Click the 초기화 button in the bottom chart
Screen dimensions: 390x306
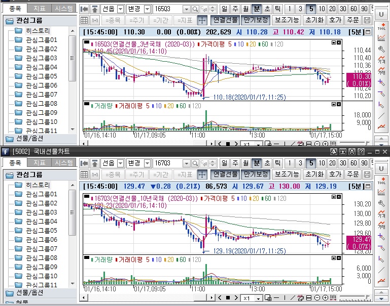coord(314,174)
